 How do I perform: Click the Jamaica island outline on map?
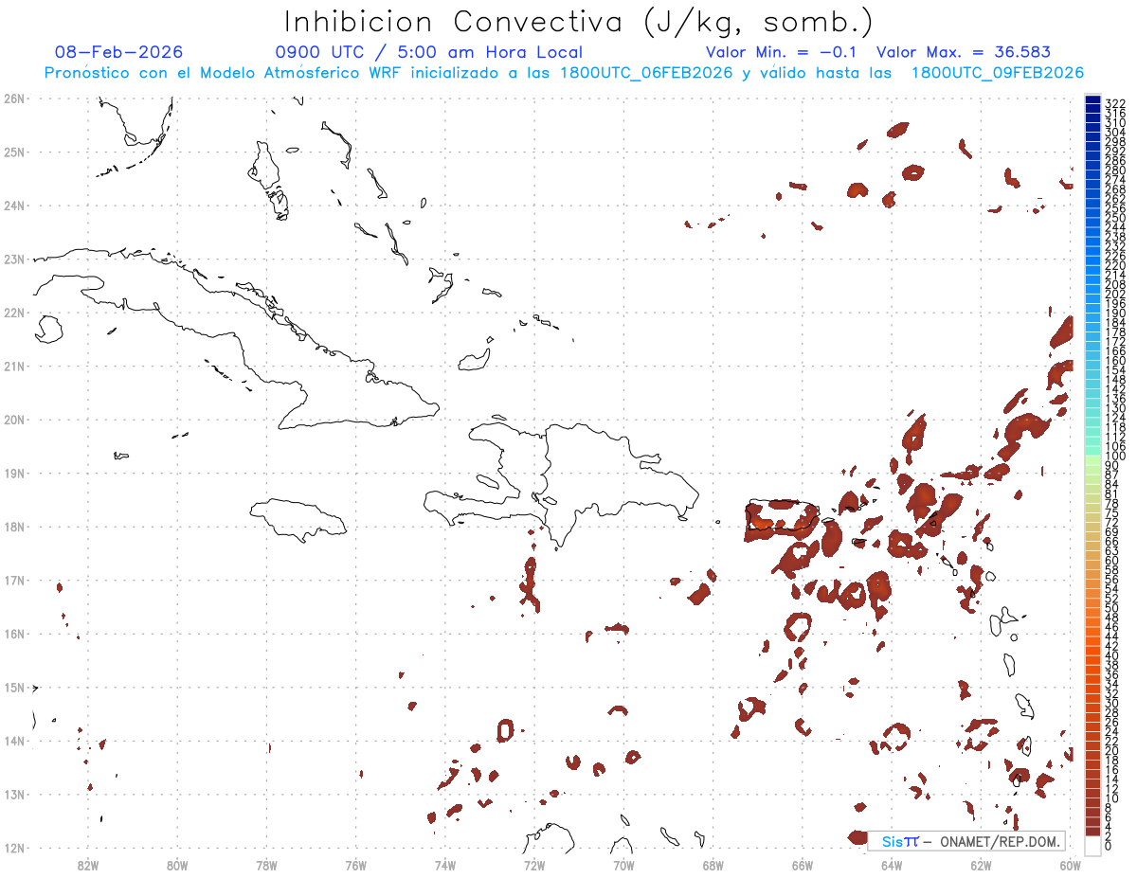pos(298,519)
